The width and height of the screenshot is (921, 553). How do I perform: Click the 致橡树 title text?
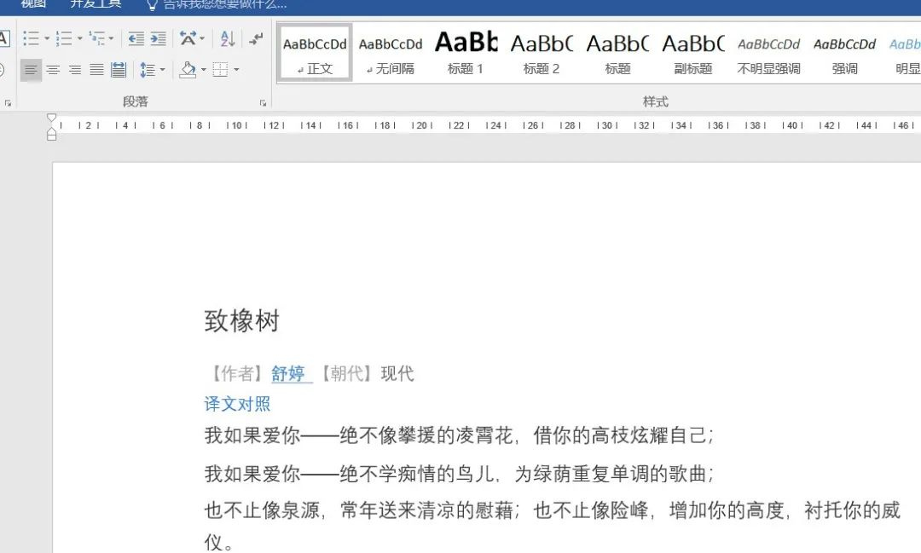[x=242, y=321]
